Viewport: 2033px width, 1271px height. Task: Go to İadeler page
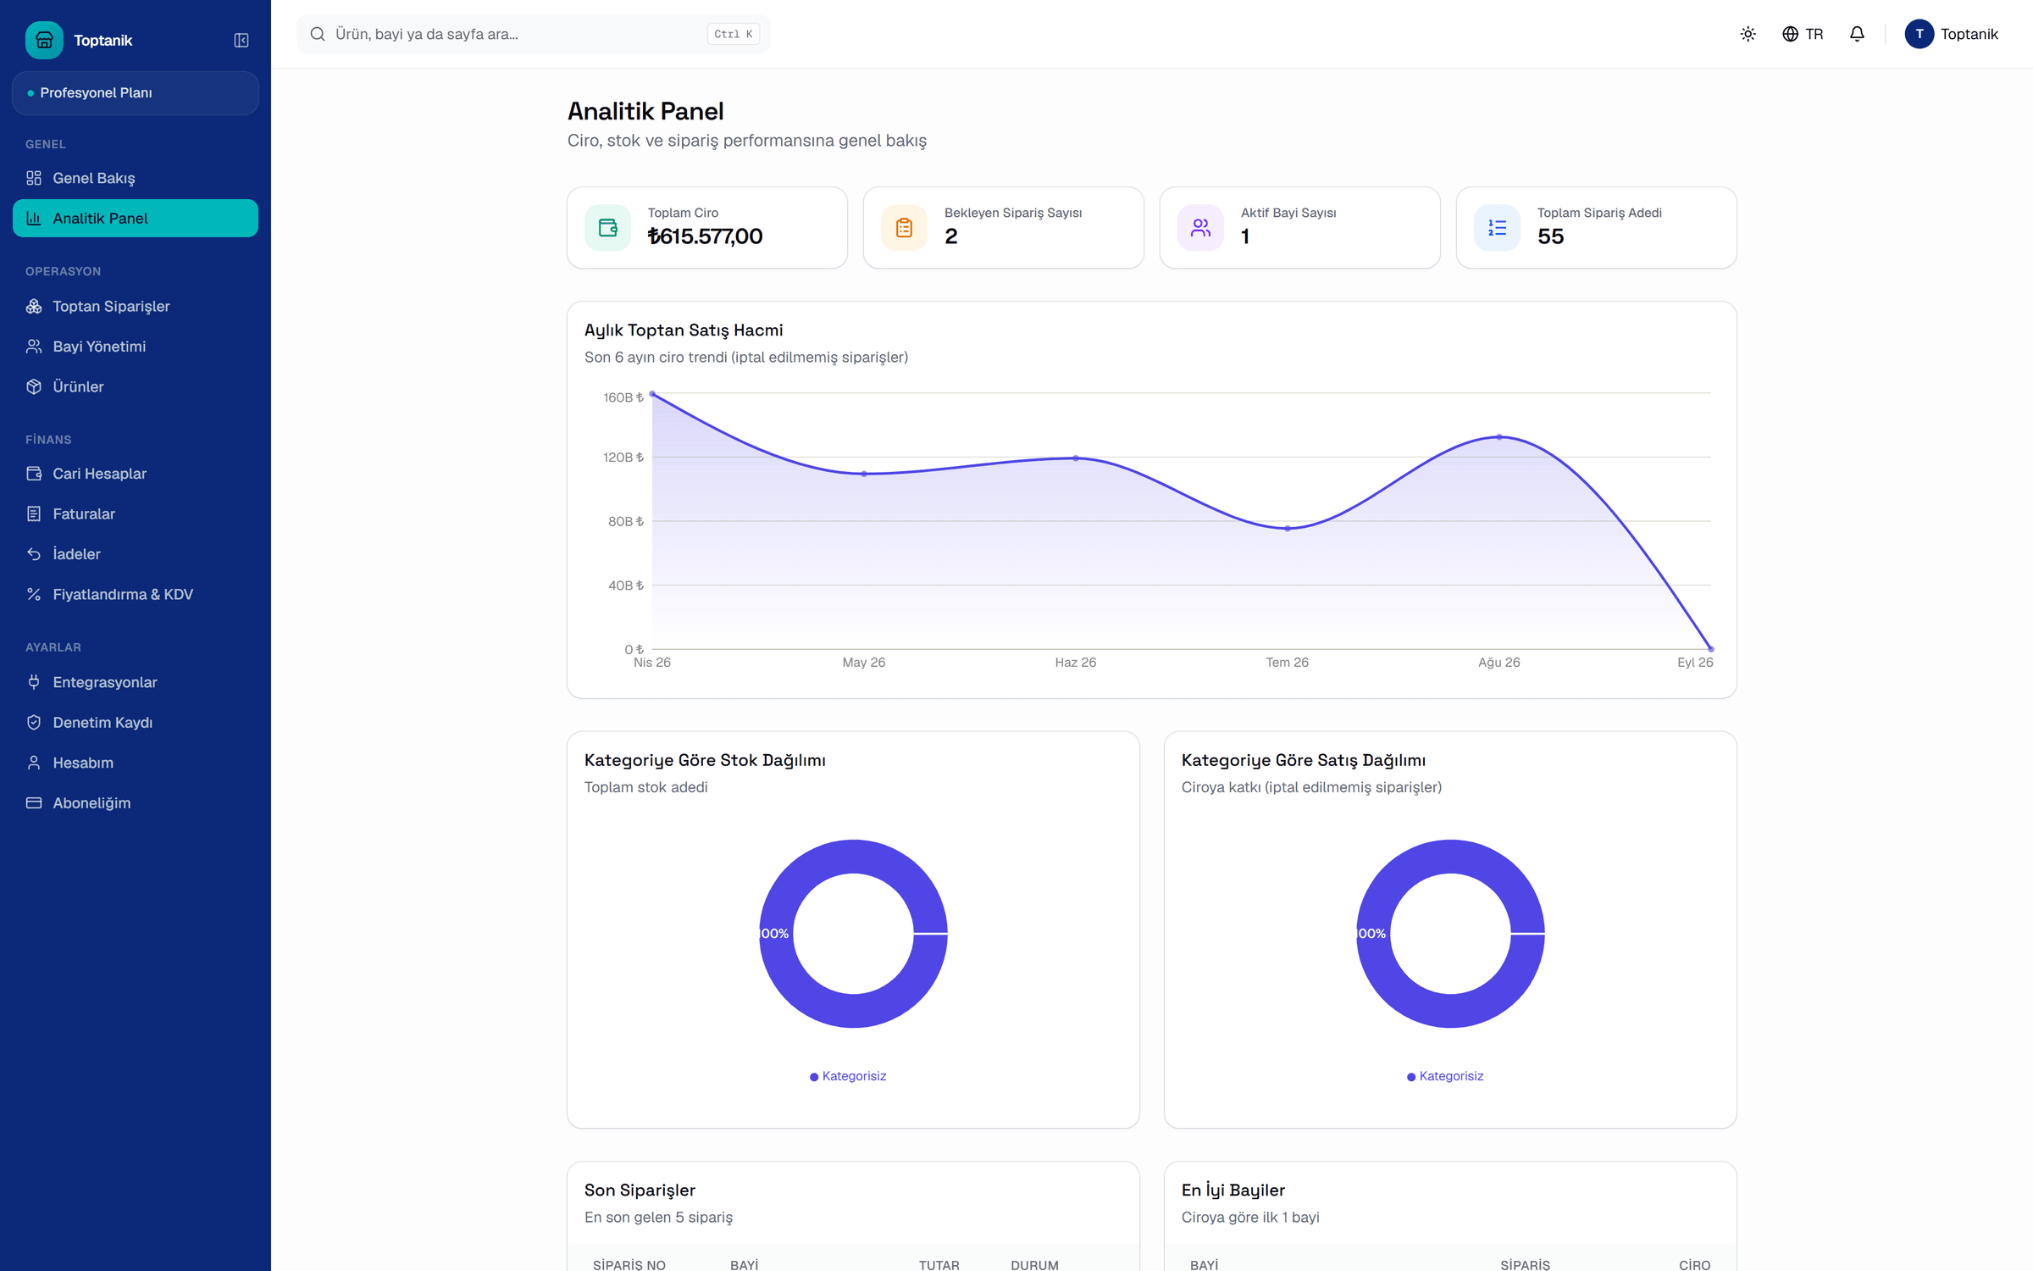pyautogui.click(x=136, y=554)
